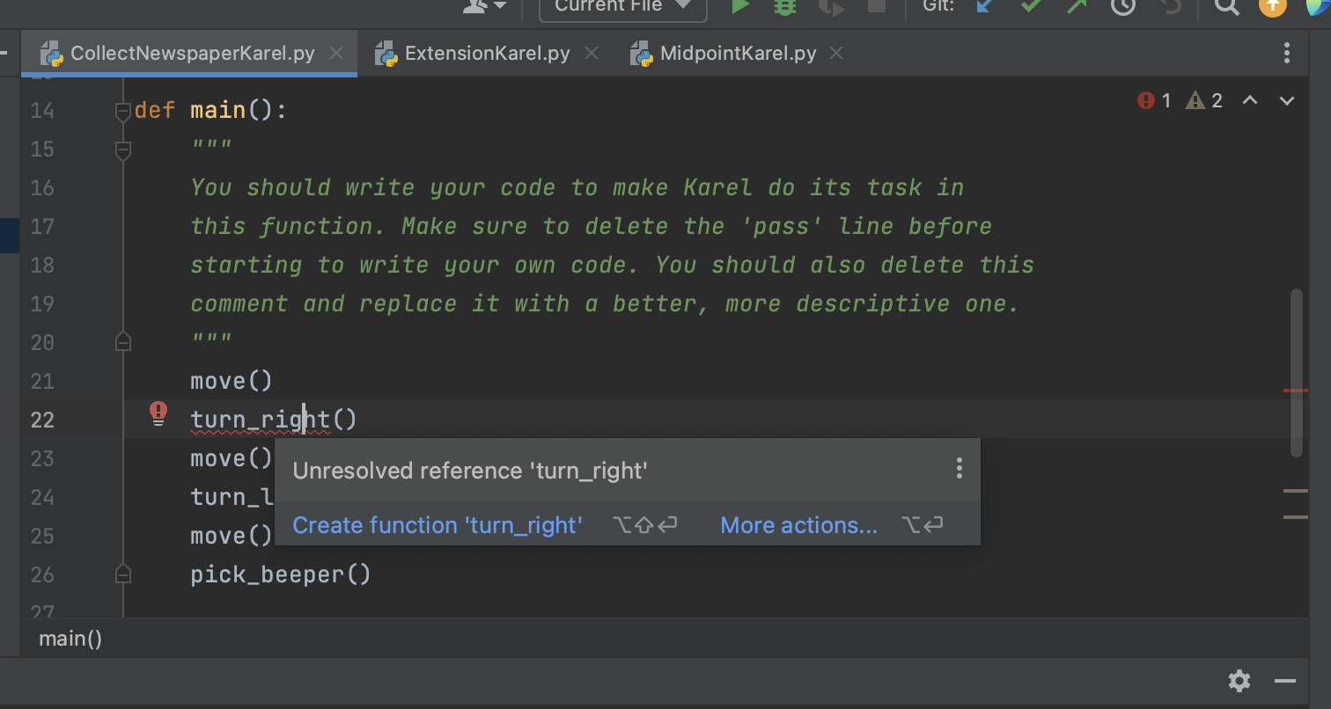Click line number 26 in the gutter
The image size is (1331, 709).
(x=42, y=574)
